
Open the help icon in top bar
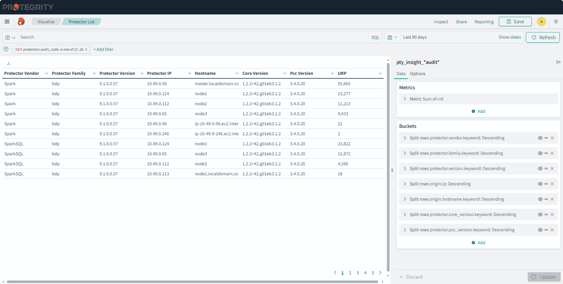coord(556,22)
